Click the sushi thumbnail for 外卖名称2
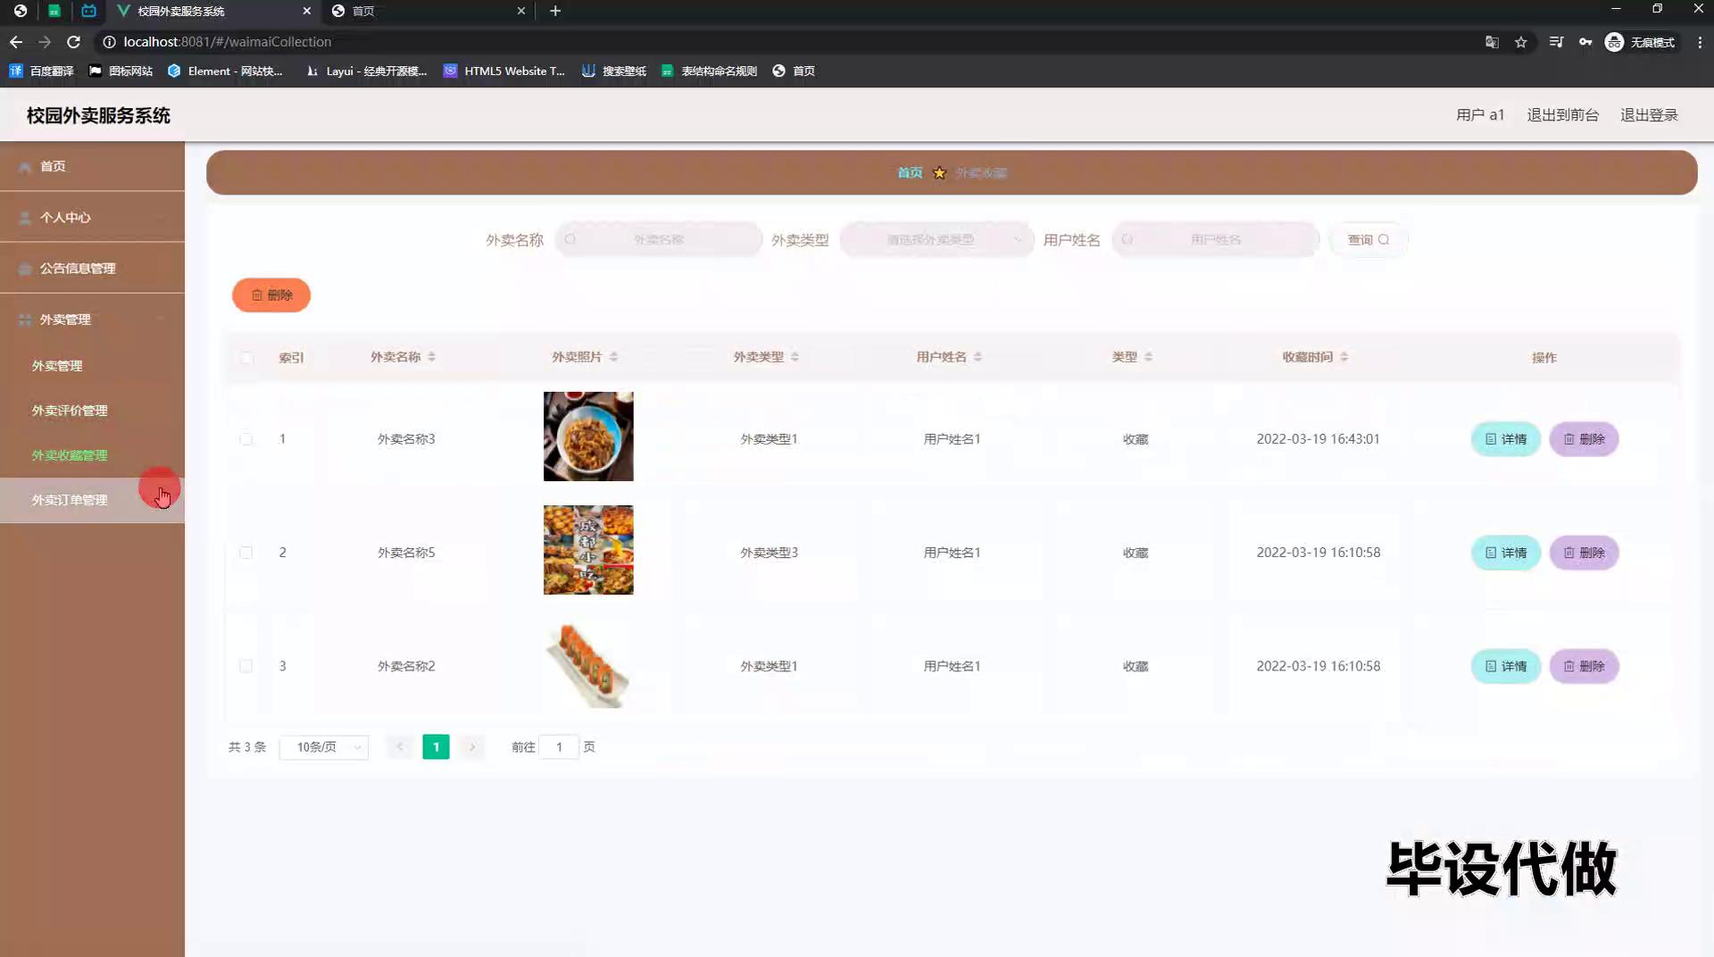The image size is (1714, 957). [588, 666]
